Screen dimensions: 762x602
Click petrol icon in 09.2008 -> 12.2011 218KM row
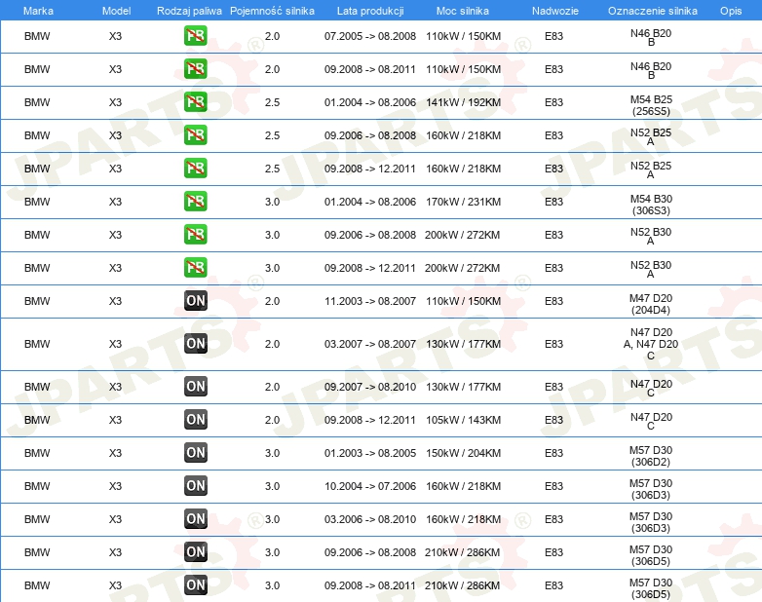click(x=195, y=168)
